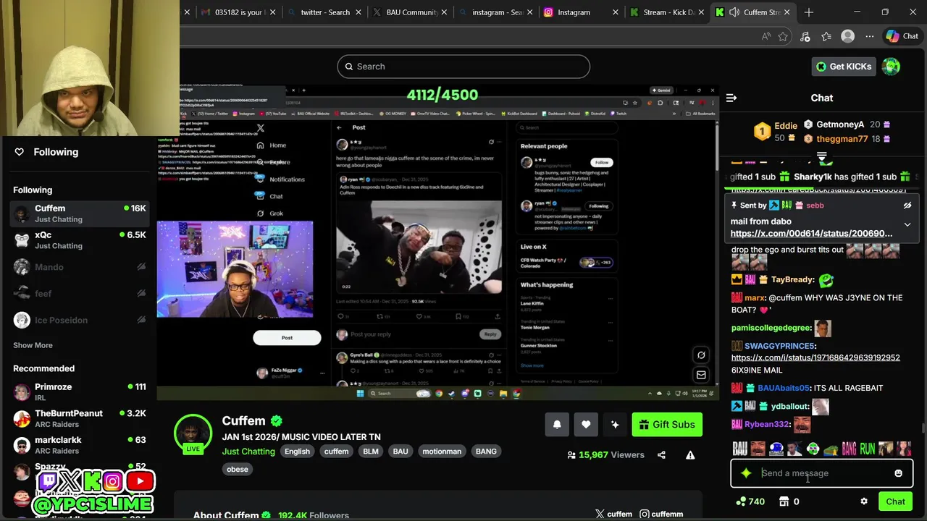
Task: Click the Gift Subs button
Action: pos(667,425)
